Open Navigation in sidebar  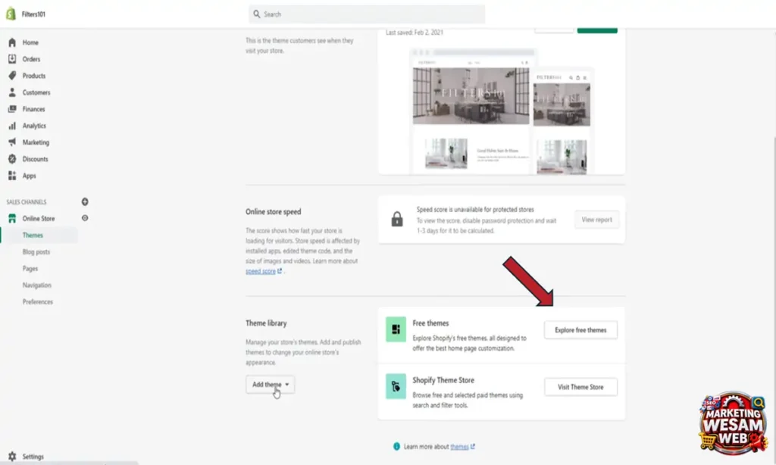[x=36, y=286]
